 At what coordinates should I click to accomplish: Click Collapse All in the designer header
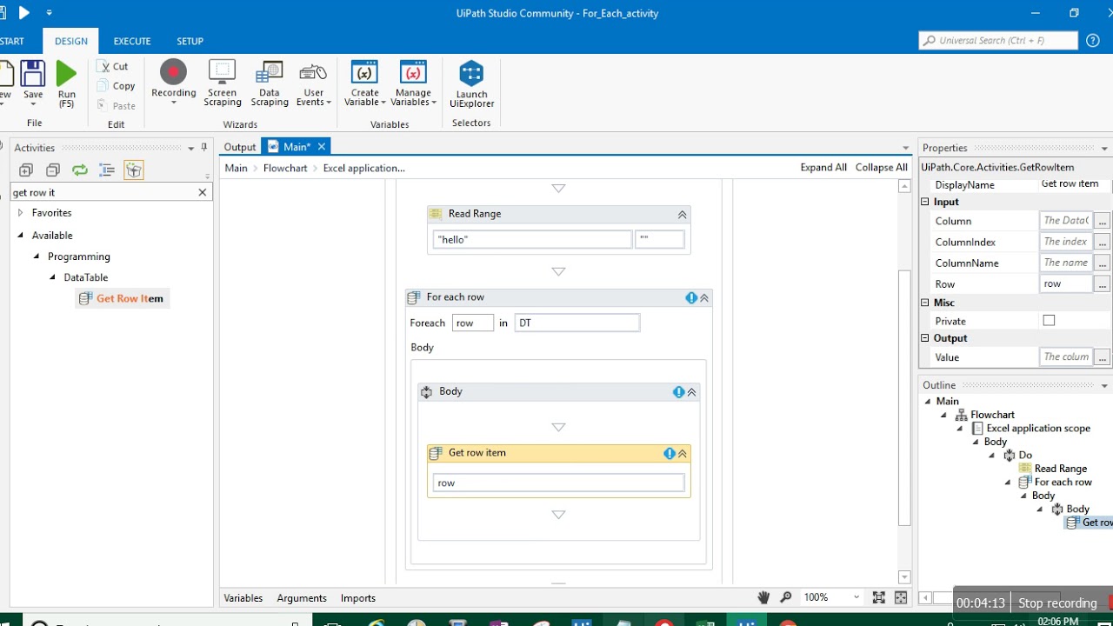pos(882,168)
